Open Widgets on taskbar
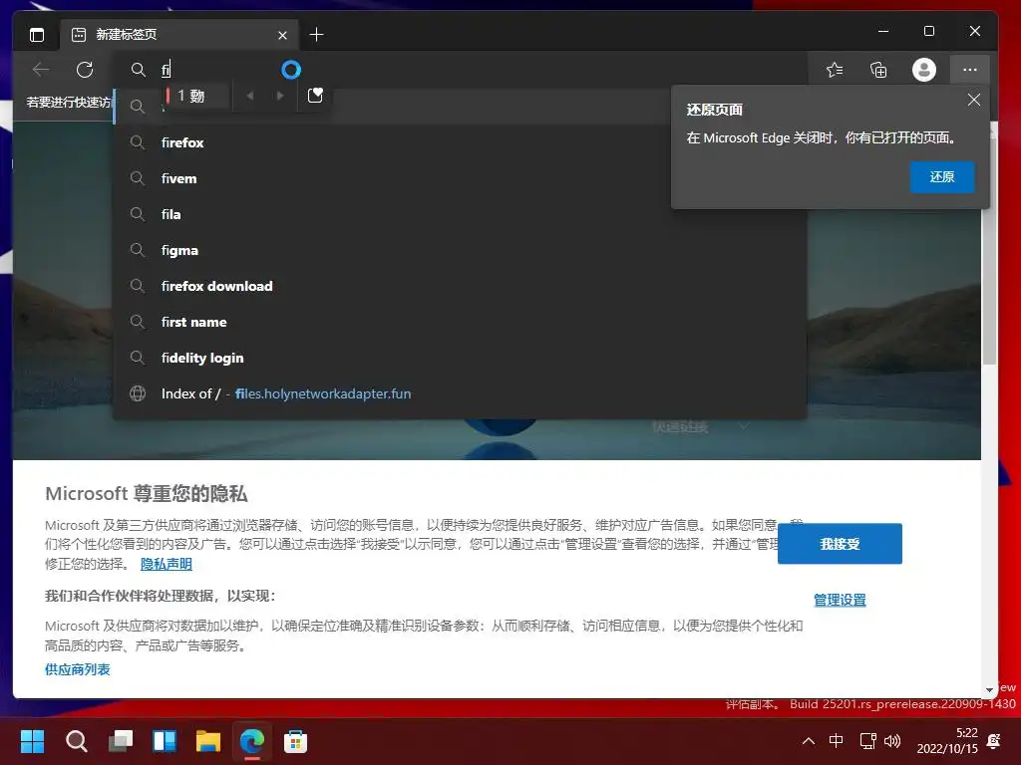This screenshot has height=765, width=1021. click(x=165, y=741)
